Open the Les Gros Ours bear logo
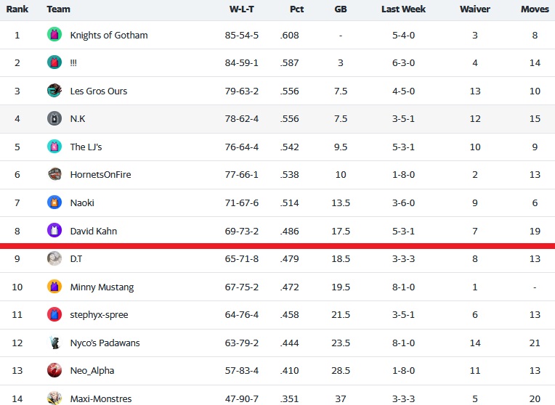The image size is (555, 405). 54,91
